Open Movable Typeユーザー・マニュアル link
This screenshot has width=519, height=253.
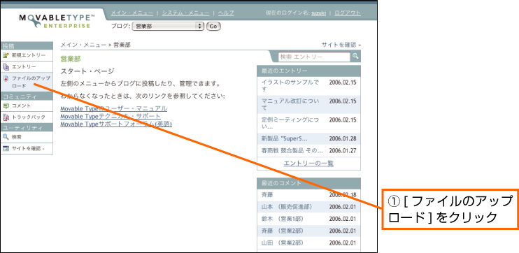tap(113, 108)
